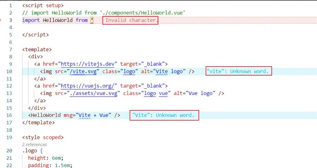Click the class="logo vue" attribute on line 13
This screenshot has height=168, width=317.
click(x=147, y=93)
